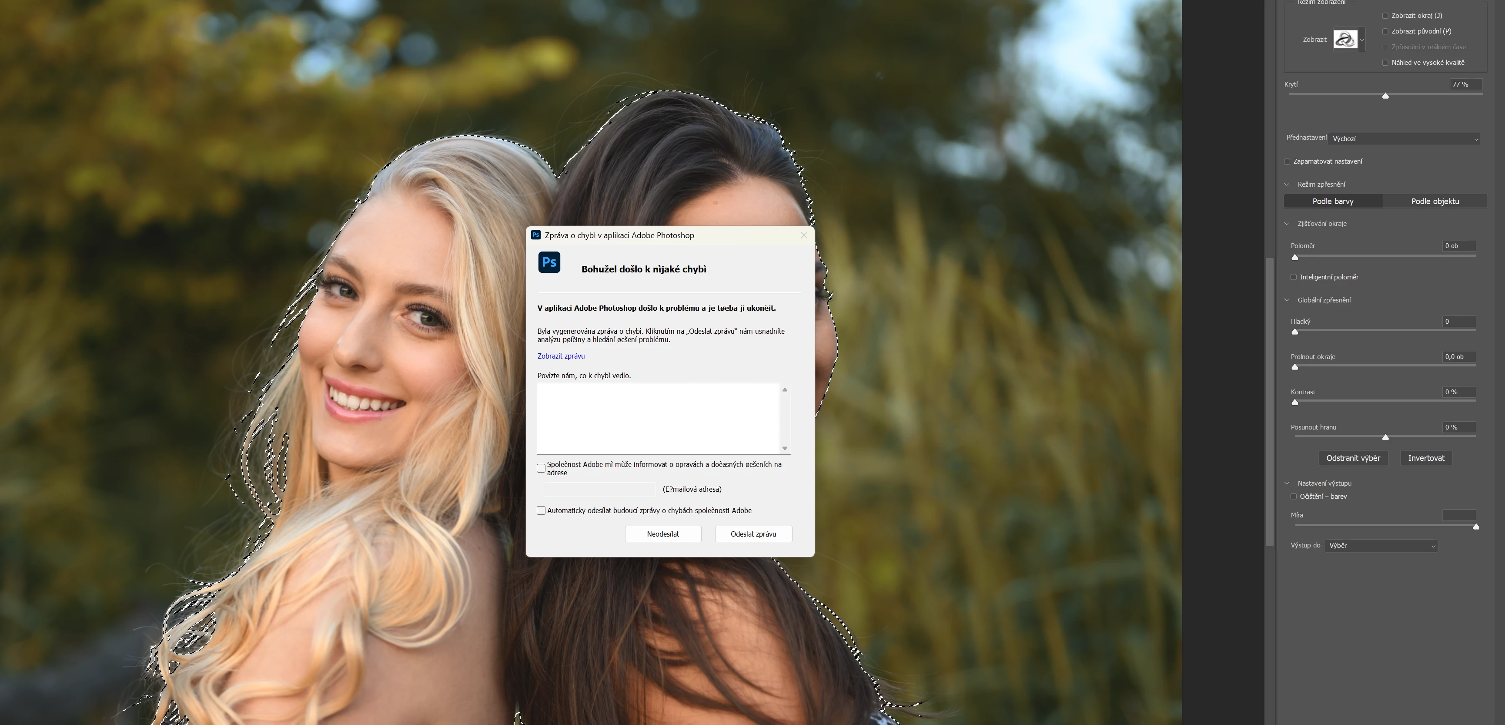Image resolution: width=1505 pixels, height=725 pixels.
Task: Tick Automaticky odesílat budoucí zprávy checkbox
Action: click(541, 510)
